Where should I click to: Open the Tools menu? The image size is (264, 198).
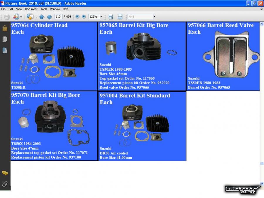pyautogui.click(x=44, y=9)
